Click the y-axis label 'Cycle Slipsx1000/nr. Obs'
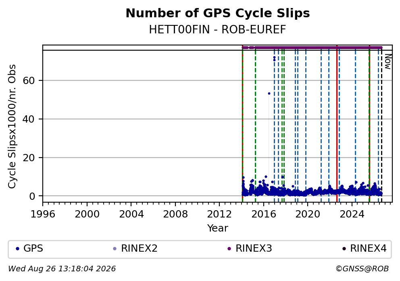The width and height of the screenshot is (400, 281). click(12, 127)
